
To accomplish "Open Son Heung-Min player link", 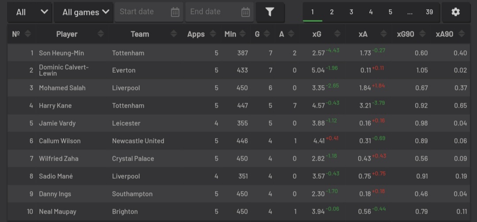I will click(x=61, y=53).
